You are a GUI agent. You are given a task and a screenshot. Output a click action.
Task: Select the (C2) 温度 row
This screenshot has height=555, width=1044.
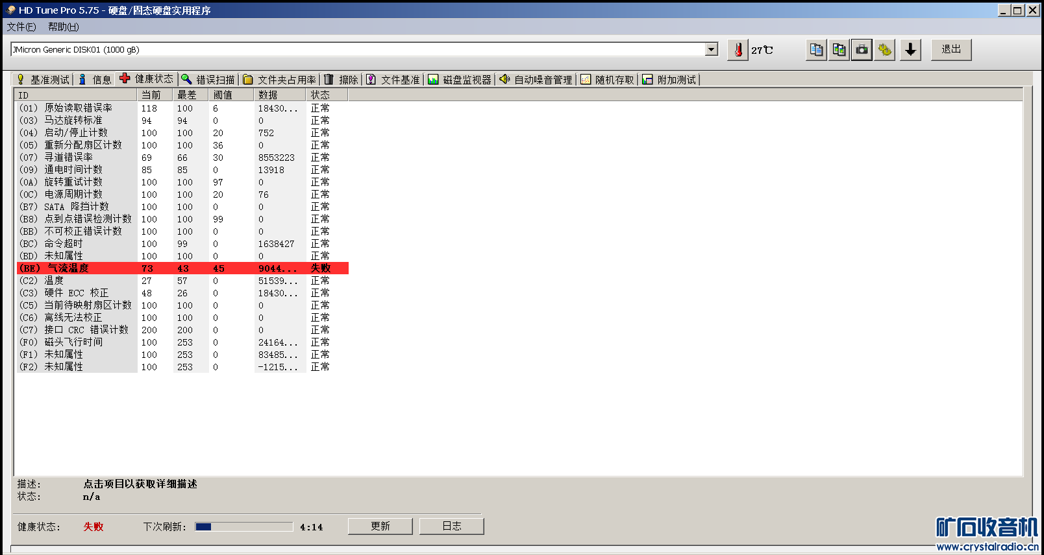pos(182,281)
